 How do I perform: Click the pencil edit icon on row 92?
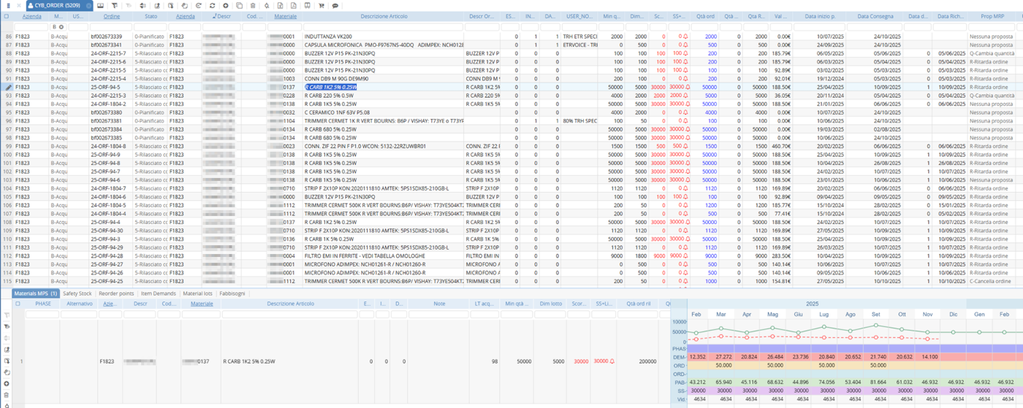pyautogui.click(x=9, y=87)
